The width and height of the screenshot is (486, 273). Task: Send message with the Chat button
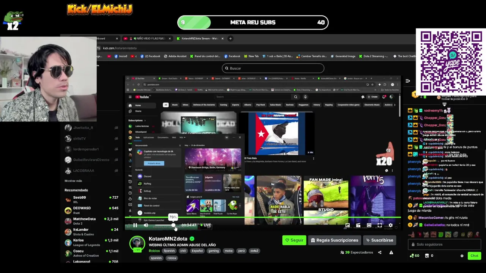(x=474, y=256)
